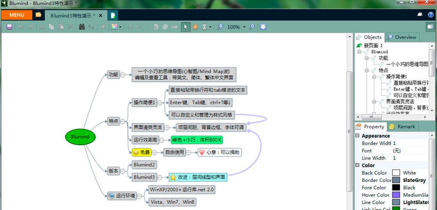Click the hourglass timer icon
This screenshot has width=437, height=210.
[x=204, y=27]
